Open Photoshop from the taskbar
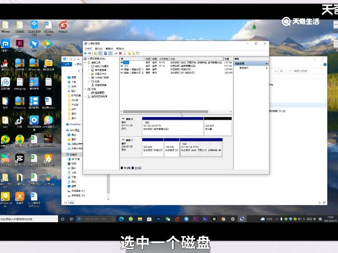The height and width of the screenshot is (253, 338). (x=158, y=219)
